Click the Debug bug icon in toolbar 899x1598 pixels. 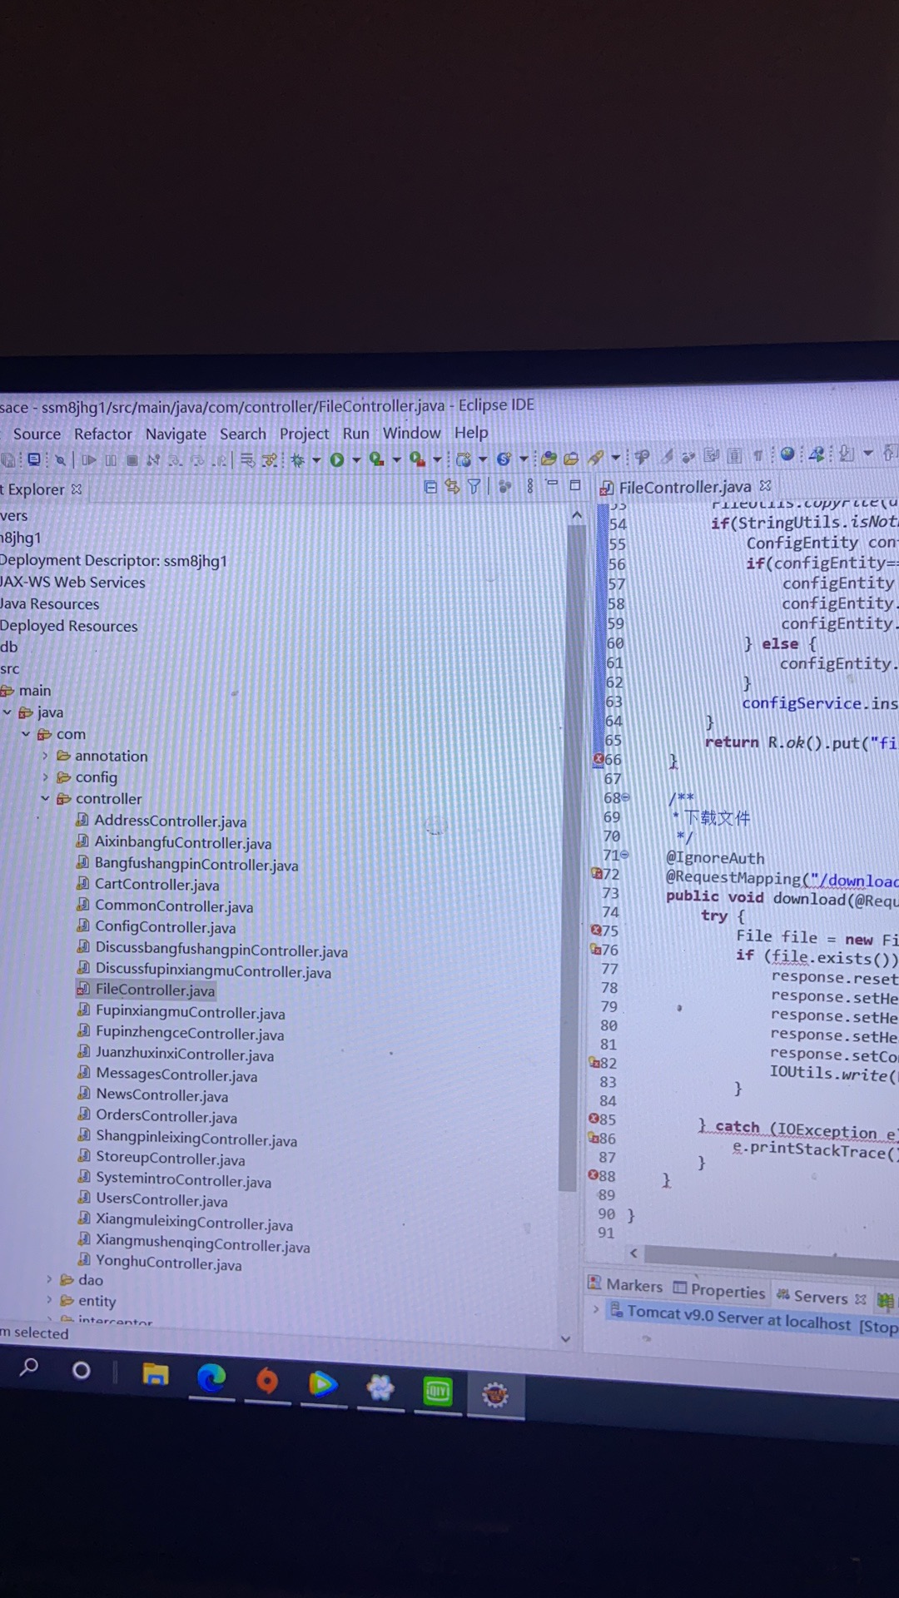click(298, 460)
